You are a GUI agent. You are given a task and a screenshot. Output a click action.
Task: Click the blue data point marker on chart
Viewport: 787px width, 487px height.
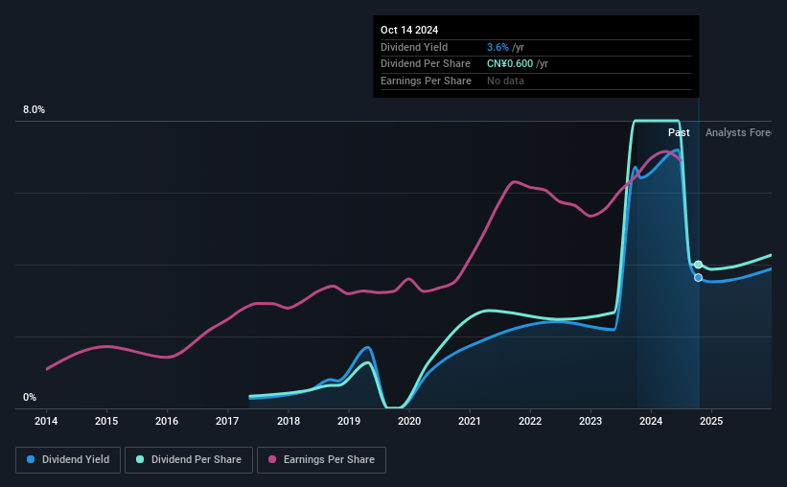pyautogui.click(x=698, y=278)
